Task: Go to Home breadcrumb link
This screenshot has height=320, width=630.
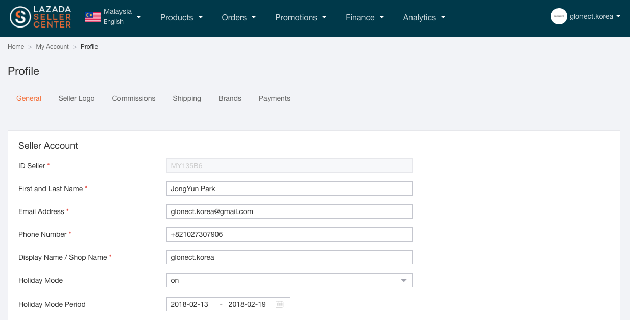Action: [x=16, y=47]
